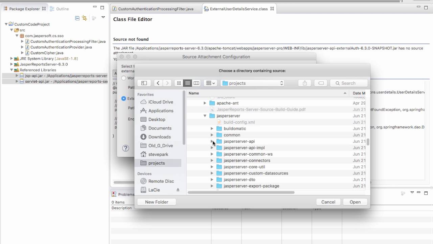Eject the LaCie drive
Screen dimensions: 433x244
(x=178, y=190)
